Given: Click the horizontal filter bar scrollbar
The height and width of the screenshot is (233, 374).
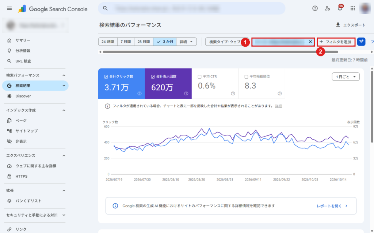Looking at the screenshot, I should click(x=220, y=52).
